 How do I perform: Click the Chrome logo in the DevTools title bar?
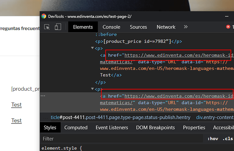(44, 16)
